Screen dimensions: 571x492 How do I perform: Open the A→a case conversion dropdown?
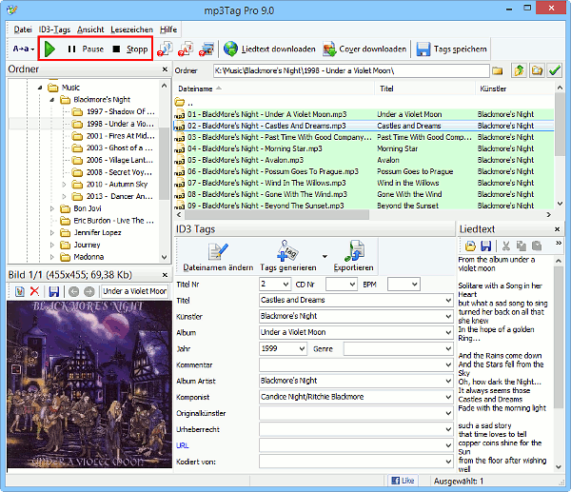[x=23, y=49]
